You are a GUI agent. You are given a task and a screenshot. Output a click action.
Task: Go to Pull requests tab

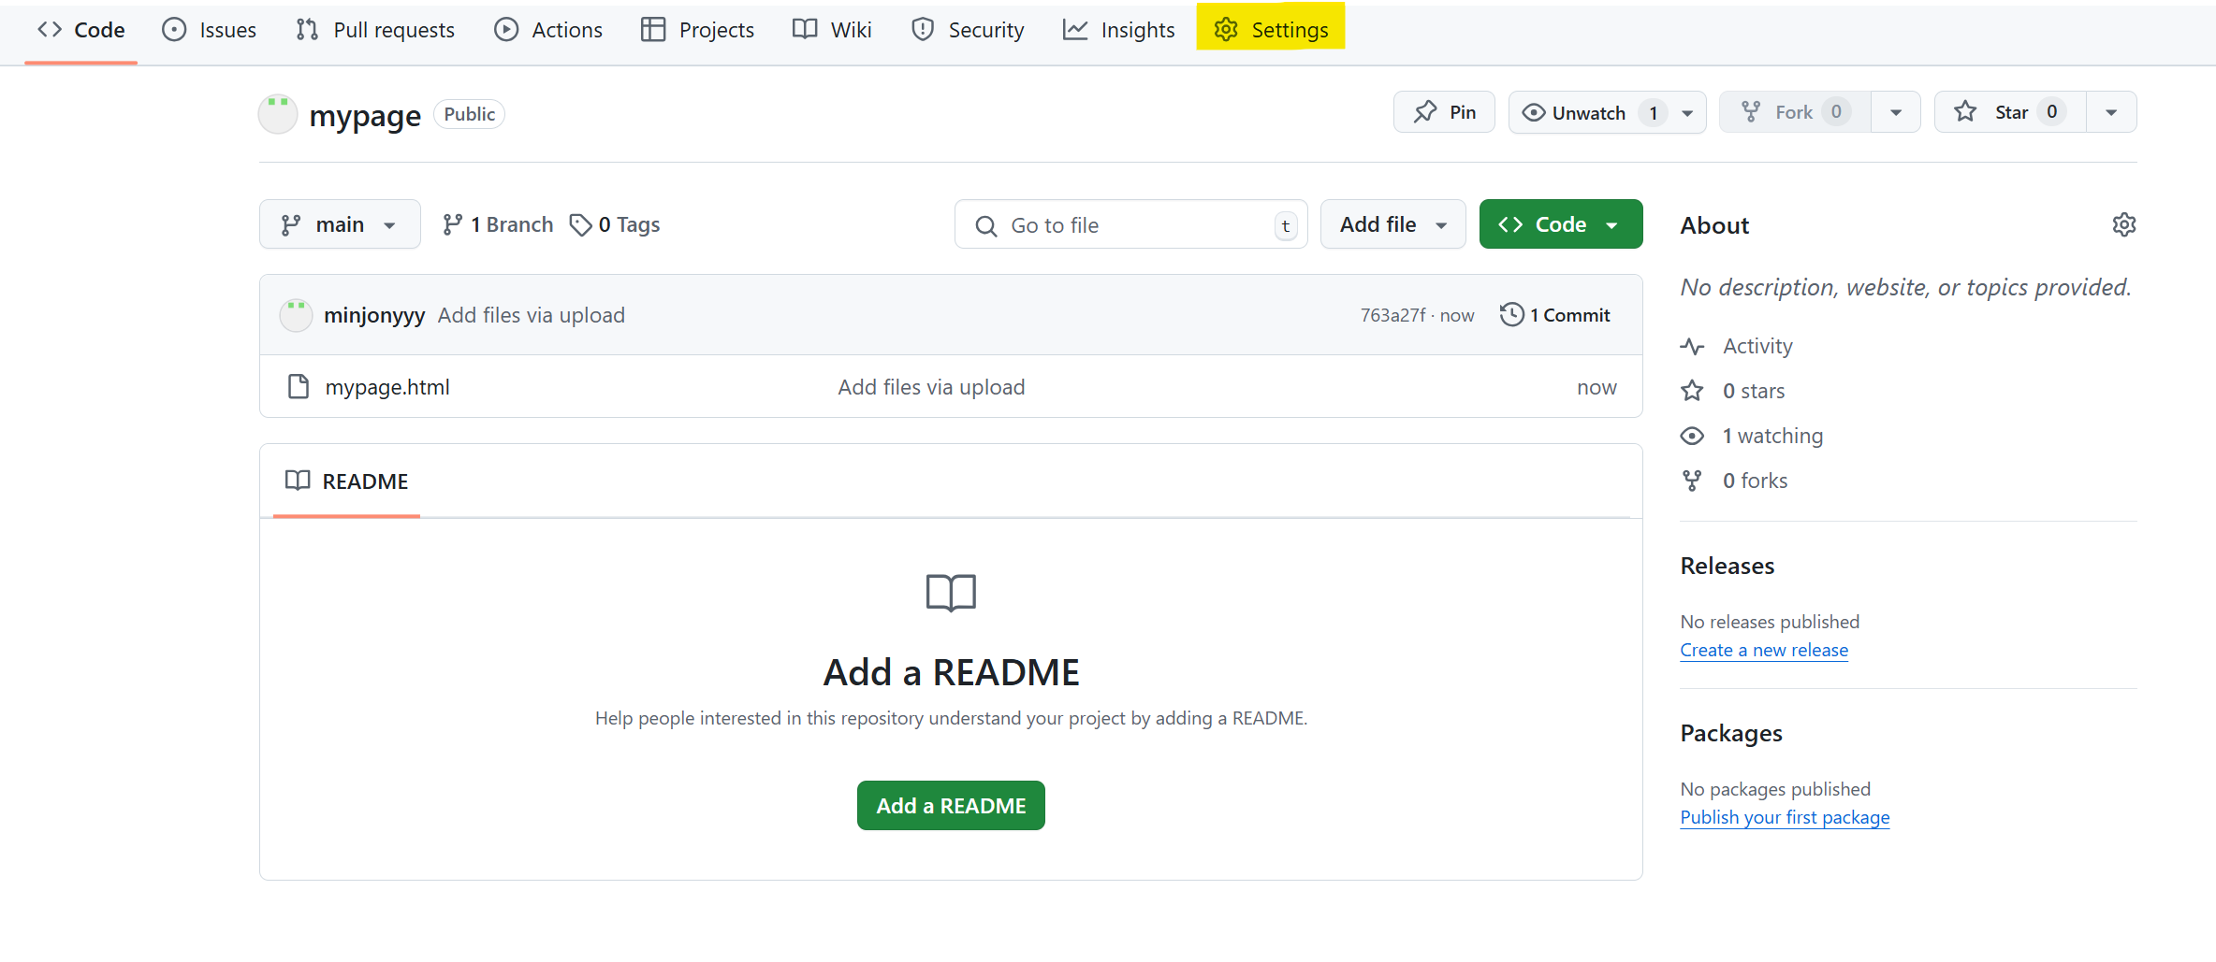375,30
